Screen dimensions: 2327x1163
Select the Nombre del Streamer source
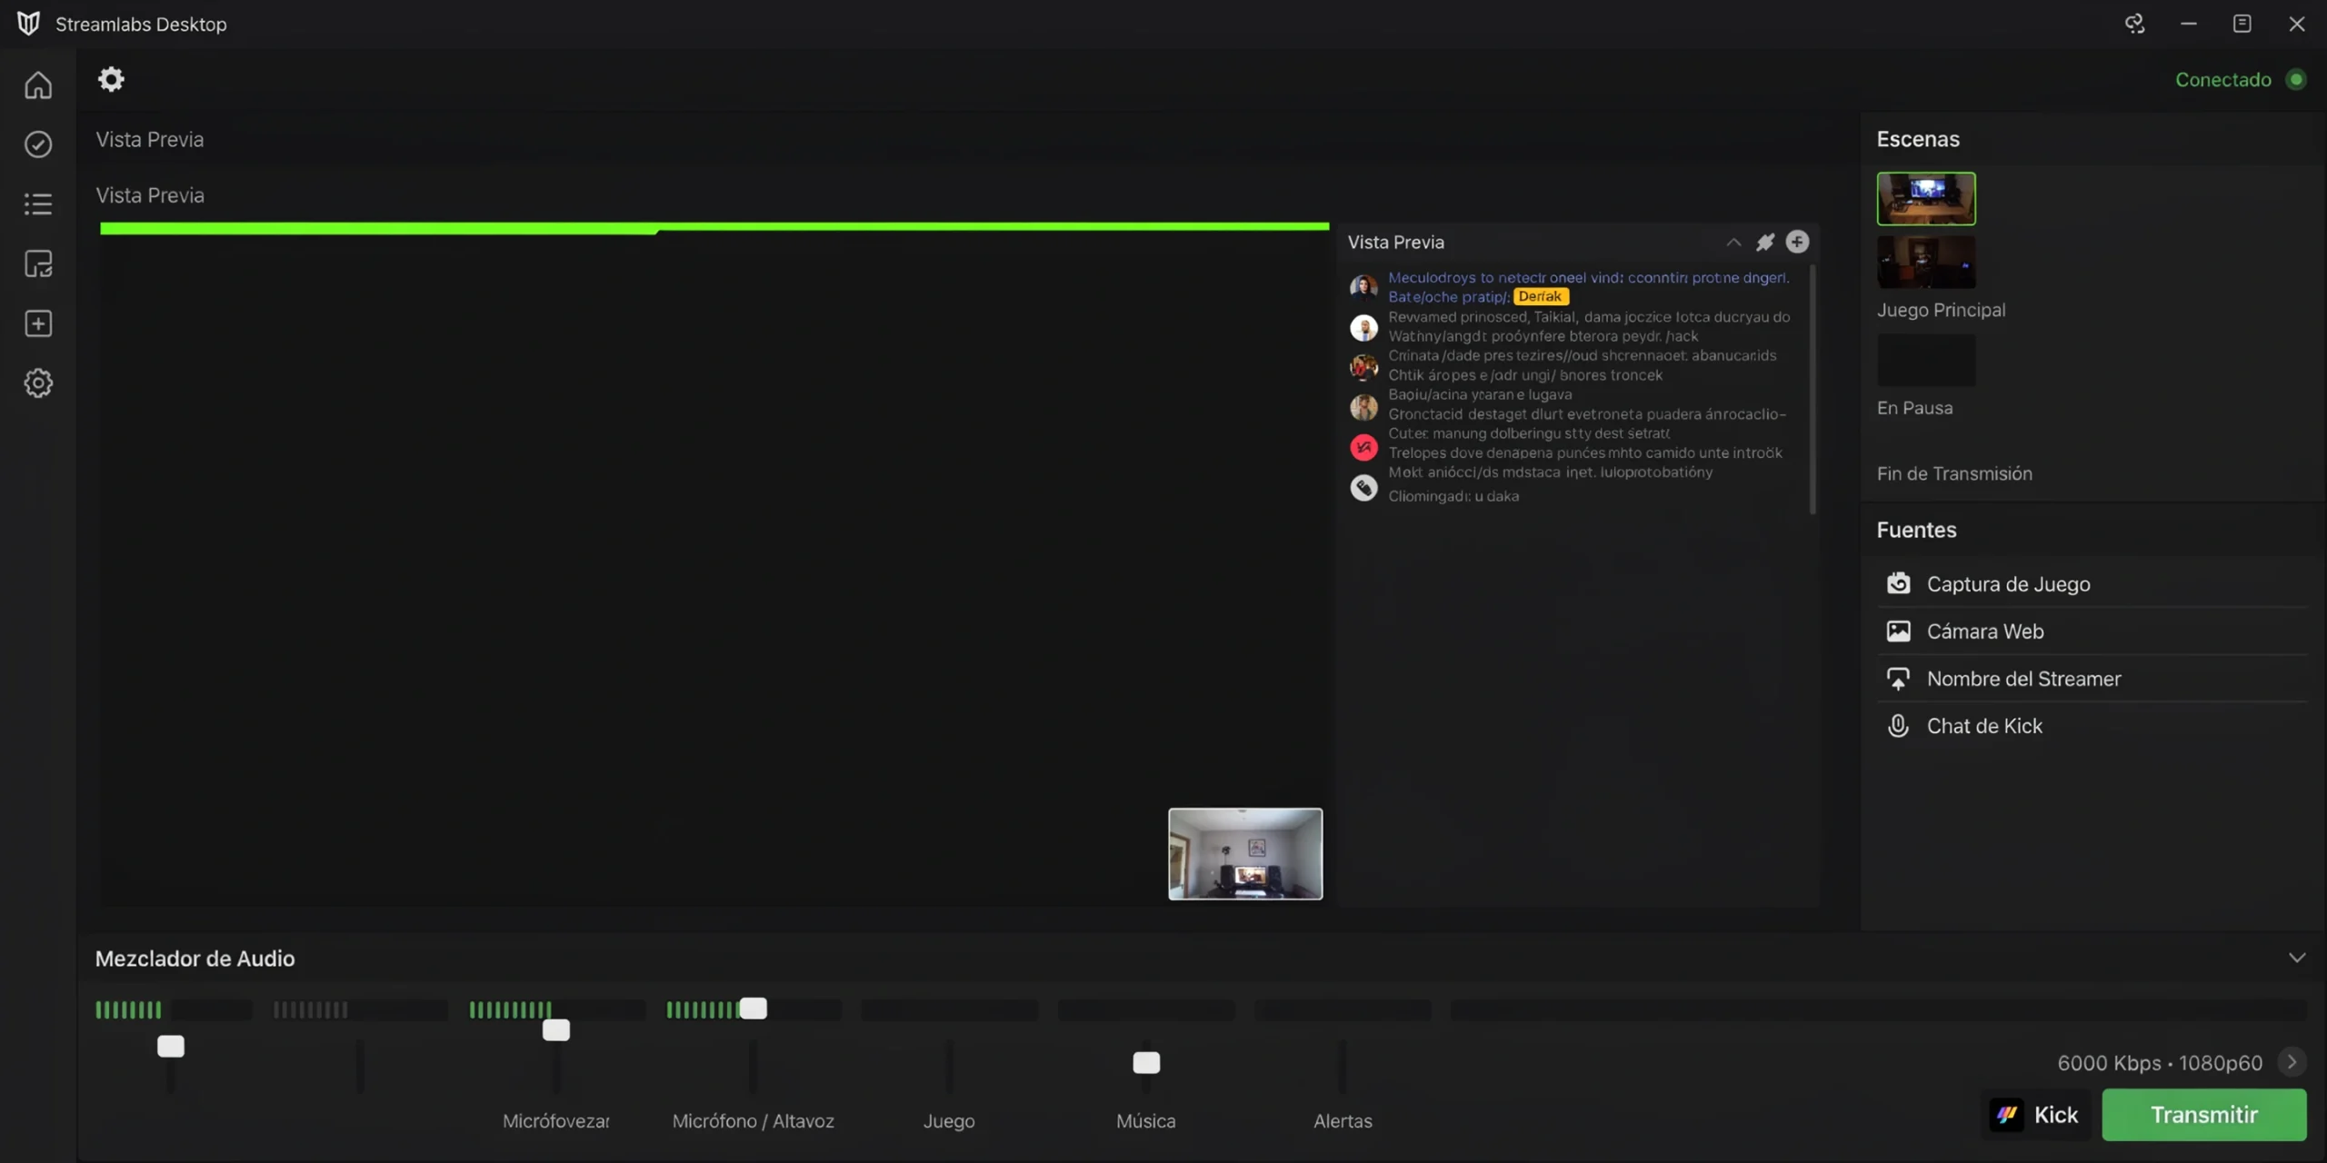pos(2092,678)
